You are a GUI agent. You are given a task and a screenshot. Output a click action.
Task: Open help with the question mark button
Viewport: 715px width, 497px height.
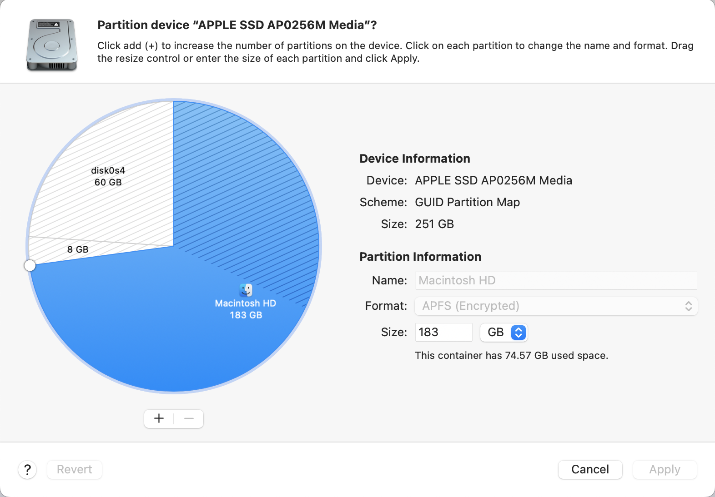(27, 469)
